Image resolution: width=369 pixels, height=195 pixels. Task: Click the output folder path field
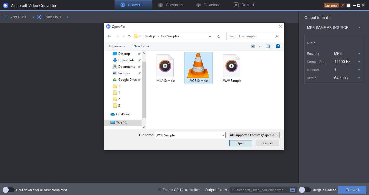coord(259,190)
